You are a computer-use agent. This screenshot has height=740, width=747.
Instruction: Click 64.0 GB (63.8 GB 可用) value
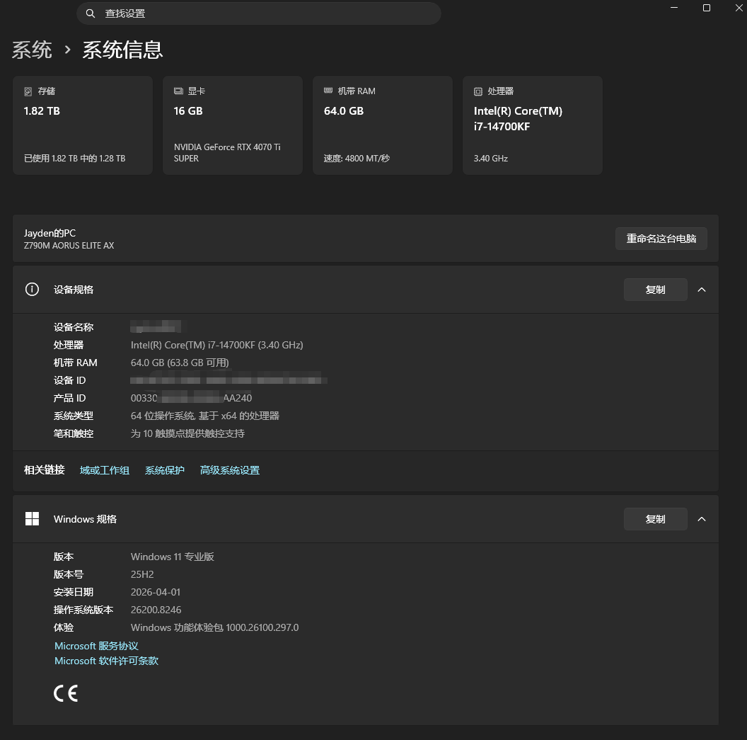point(180,363)
